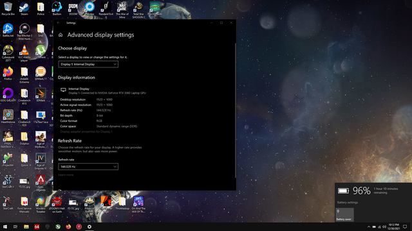Launch Steam from the desktop
This screenshot has height=231, width=412.
point(24,8)
